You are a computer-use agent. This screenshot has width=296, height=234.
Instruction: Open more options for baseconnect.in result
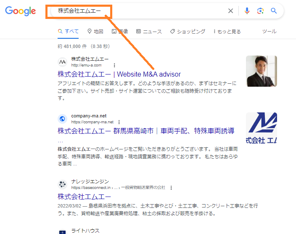pos(171,188)
